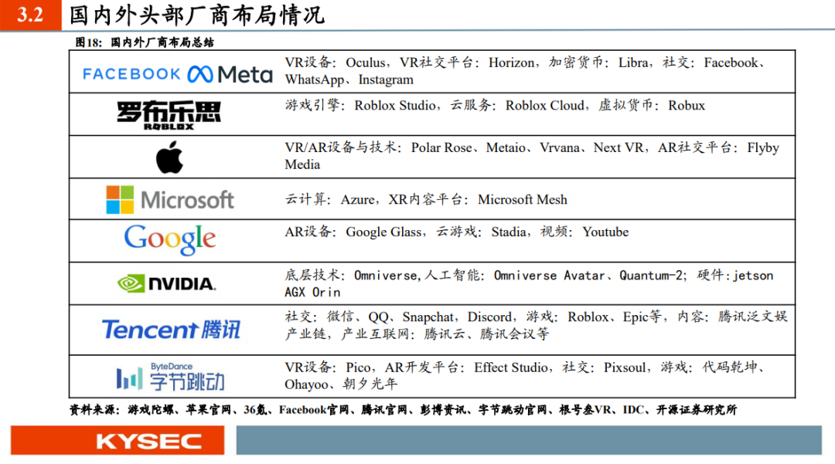The image size is (835, 464).
Task: Click the Roblox Studio description text
Action: coord(495,106)
